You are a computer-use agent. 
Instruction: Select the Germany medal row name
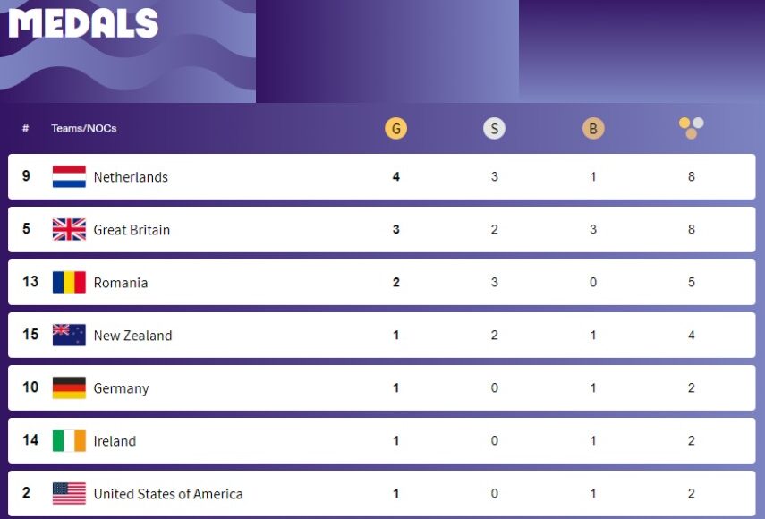tap(121, 388)
